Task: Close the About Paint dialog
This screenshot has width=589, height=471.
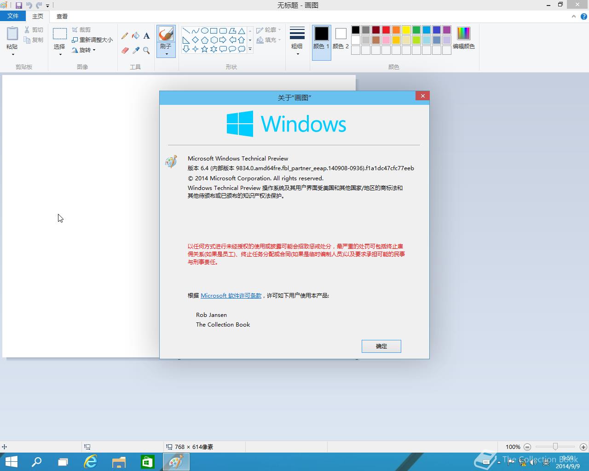Action: 422,96
